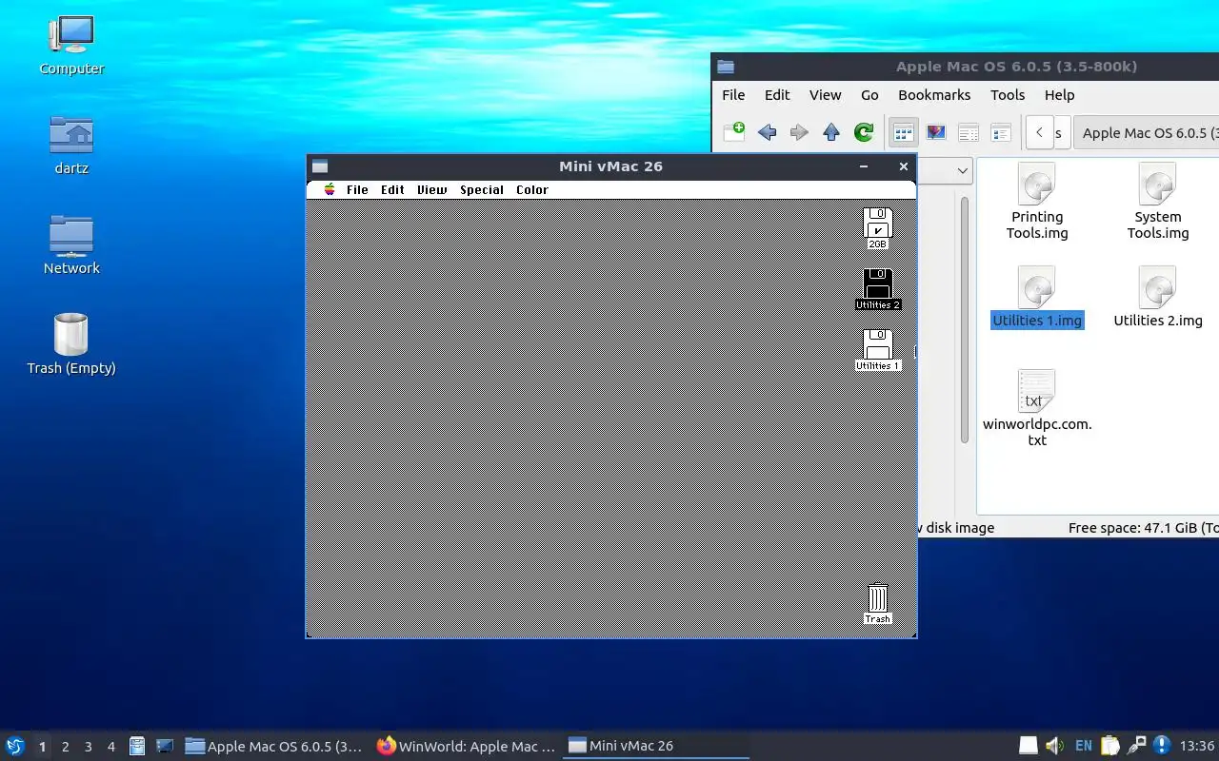Viewport: 1219px width, 761px height.
Task: Select the Network desktop icon
Action: (71, 245)
